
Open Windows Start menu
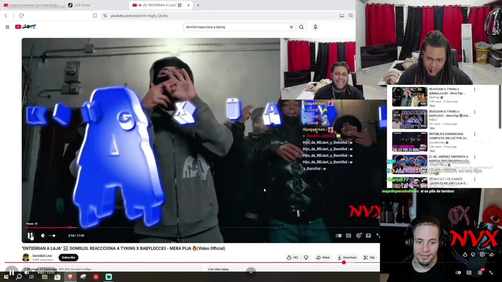6,277
